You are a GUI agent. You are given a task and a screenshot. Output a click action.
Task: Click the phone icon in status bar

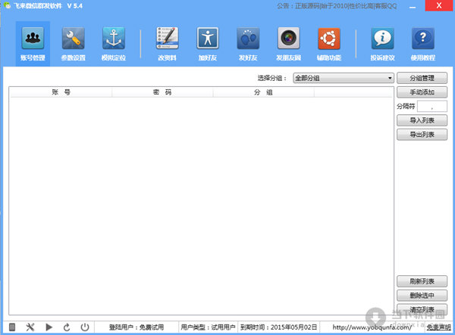pyautogui.click(x=12, y=327)
